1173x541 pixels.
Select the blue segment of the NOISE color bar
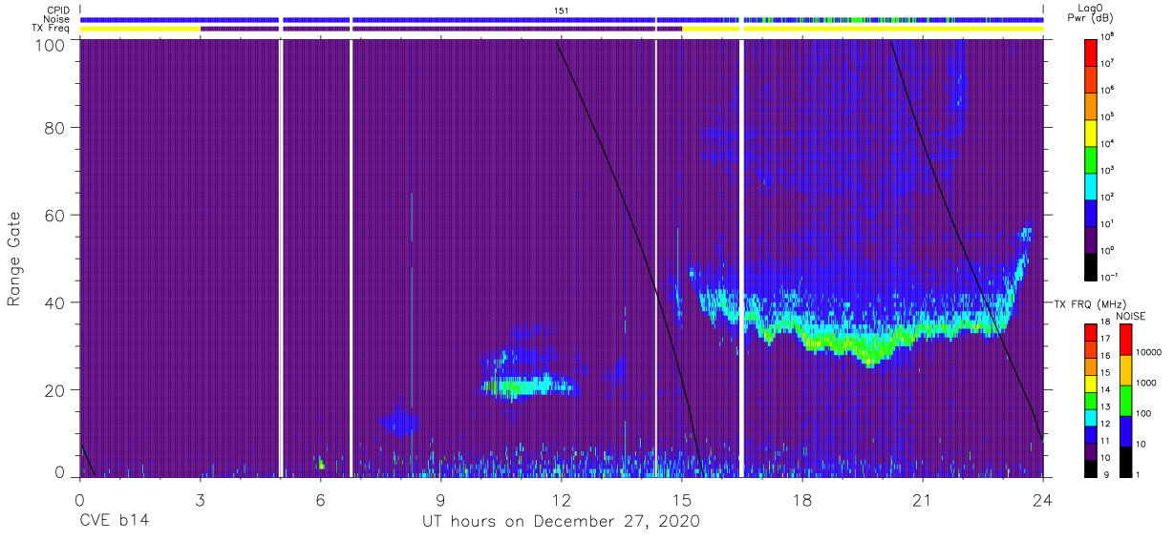pos(1126,430)
